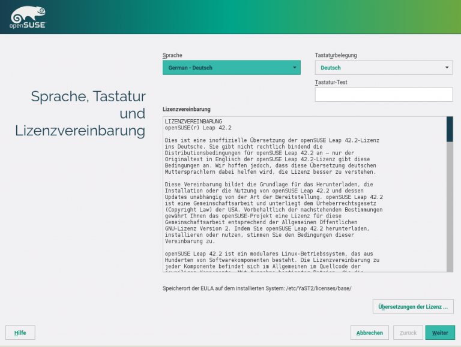Click the 'Tastatur-Test' label

point(331,82)
